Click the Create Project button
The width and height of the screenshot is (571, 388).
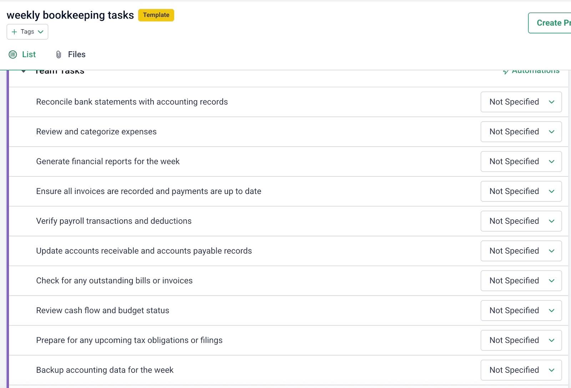click(x=551, y=22)
